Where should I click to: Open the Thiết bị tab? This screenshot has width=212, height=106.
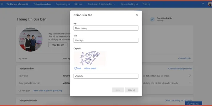tap(146, 4)
